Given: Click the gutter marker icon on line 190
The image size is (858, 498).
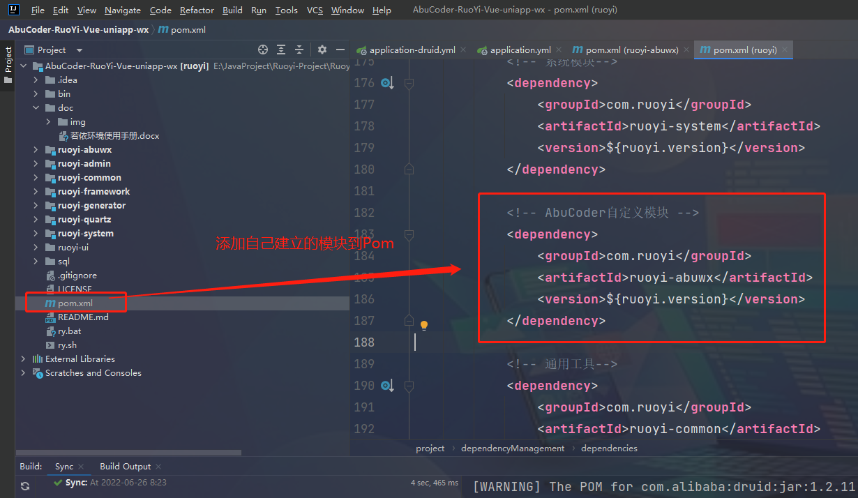Looking at the screenshot, I should coord(387,386).
